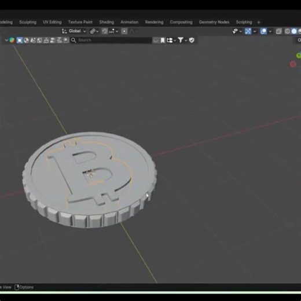The width and height of the screenshot is (301, 301).
Task: Open the object visibility and selectability dropdown
Action: [x=237, y=31]
